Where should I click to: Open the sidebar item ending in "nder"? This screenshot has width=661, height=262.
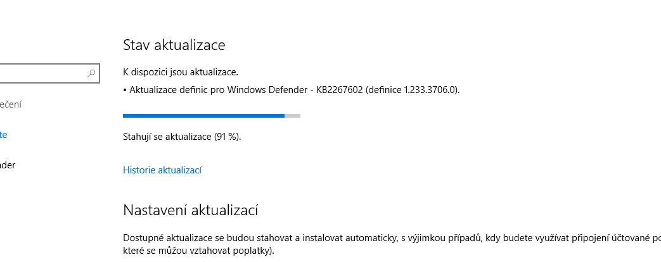[x=8, y=165]
